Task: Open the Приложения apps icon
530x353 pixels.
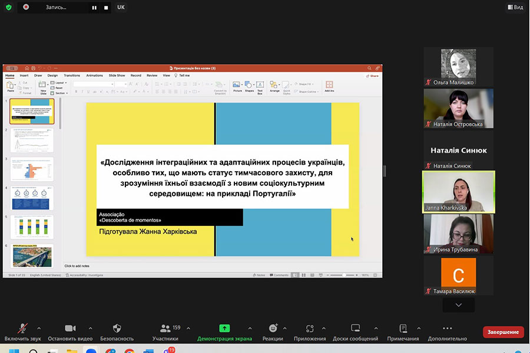Action: click(x=310, y=328)
